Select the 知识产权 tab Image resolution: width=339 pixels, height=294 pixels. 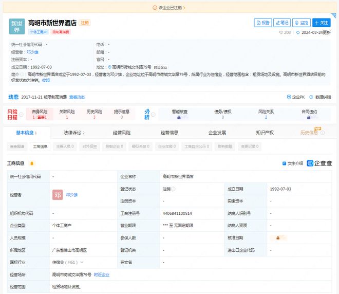pos(265,133)
